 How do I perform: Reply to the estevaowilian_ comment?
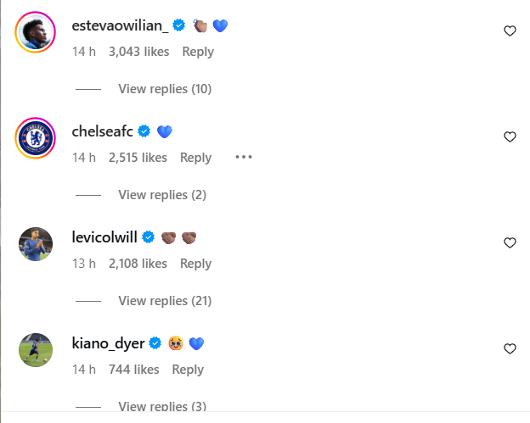(198, 52)
